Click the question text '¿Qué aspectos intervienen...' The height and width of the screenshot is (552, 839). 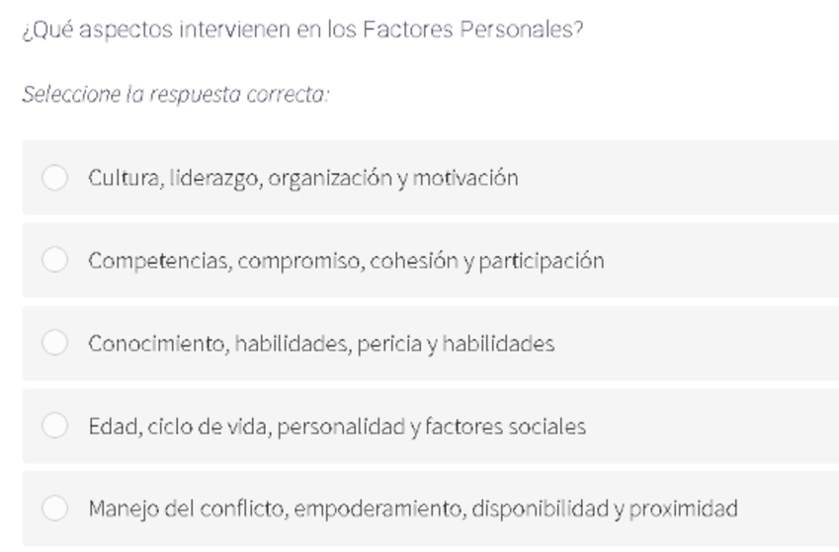[302, 30]
